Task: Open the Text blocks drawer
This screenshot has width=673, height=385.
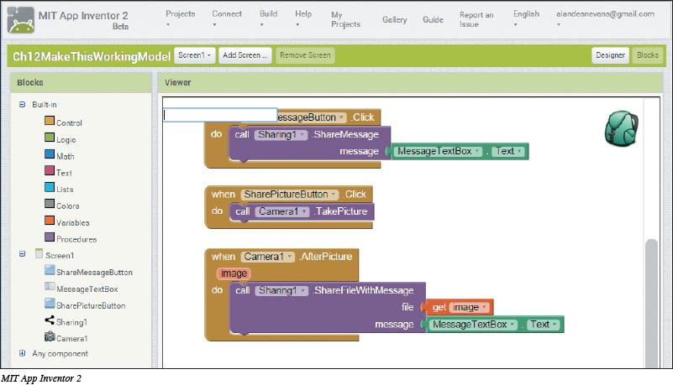Action: point(64,173)
